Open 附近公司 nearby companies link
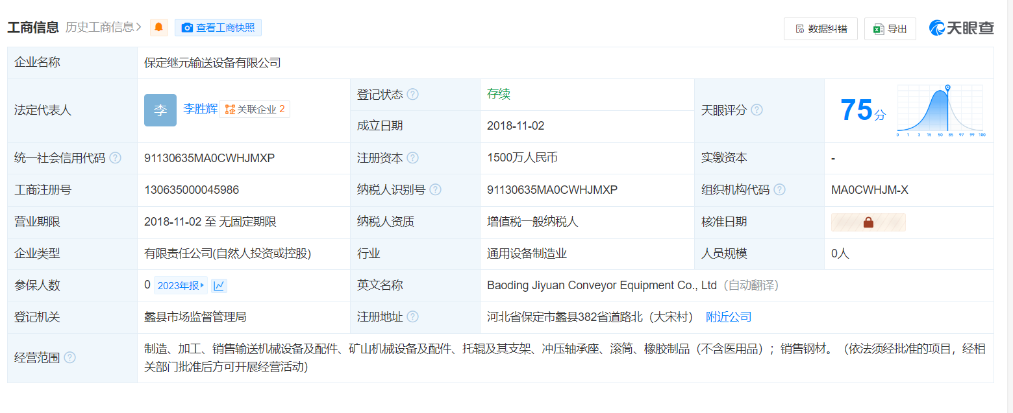 (x=729, y=317)
